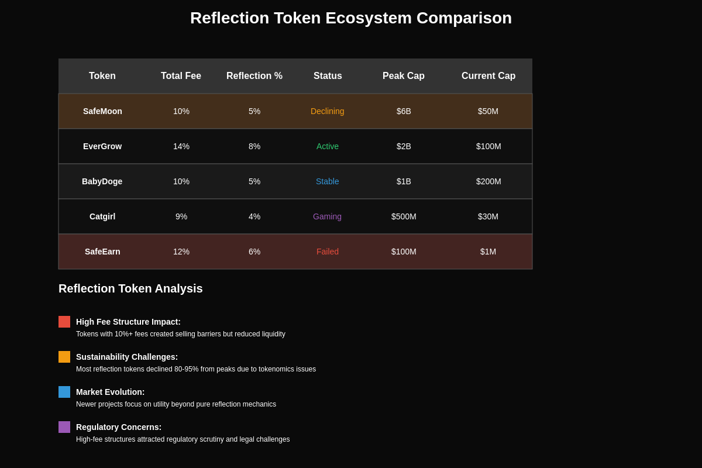
Task: Select the BabyDoge row name
Action: click(102, 181)
